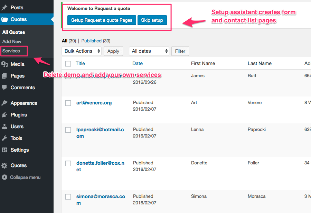This screenshot has height=213, width=311.
Task: Open the simona@morasca.com quote
Action: [x=101, y=200]
